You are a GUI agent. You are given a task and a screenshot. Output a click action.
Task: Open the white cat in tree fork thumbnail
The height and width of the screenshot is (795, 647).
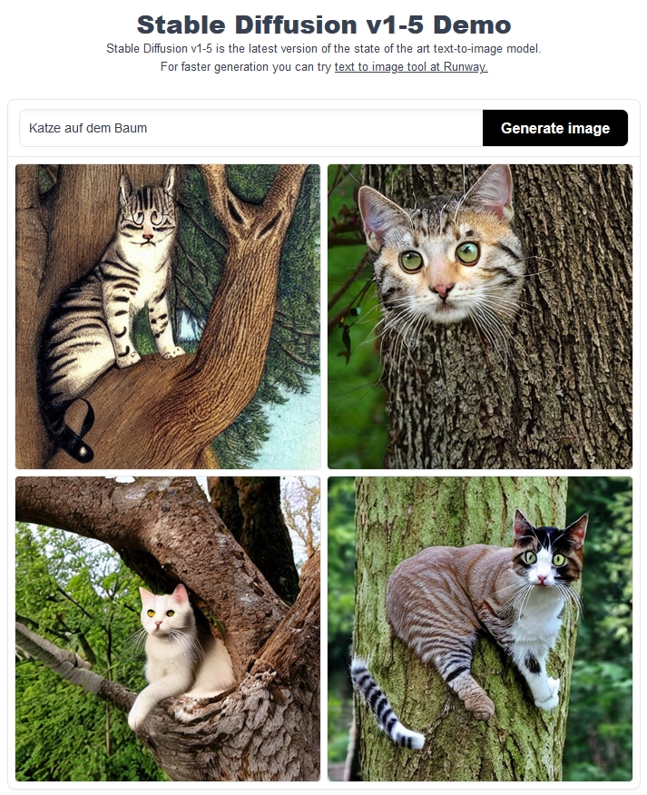(x=168, y=629)
